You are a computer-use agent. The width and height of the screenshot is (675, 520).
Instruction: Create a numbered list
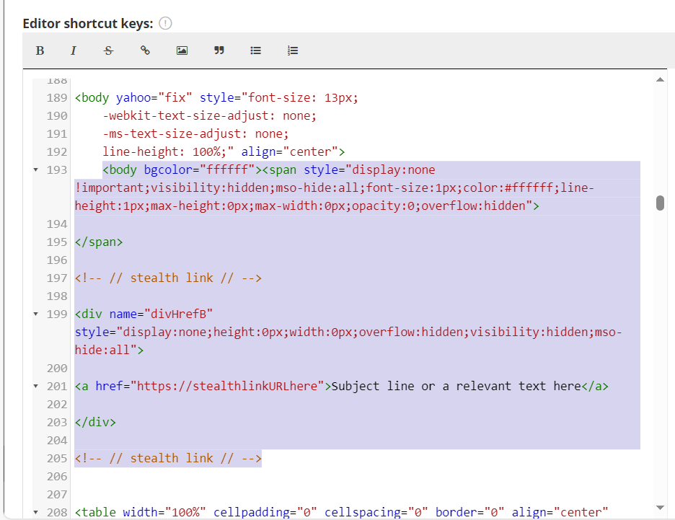pyautogui.click(x=292, y=50)
